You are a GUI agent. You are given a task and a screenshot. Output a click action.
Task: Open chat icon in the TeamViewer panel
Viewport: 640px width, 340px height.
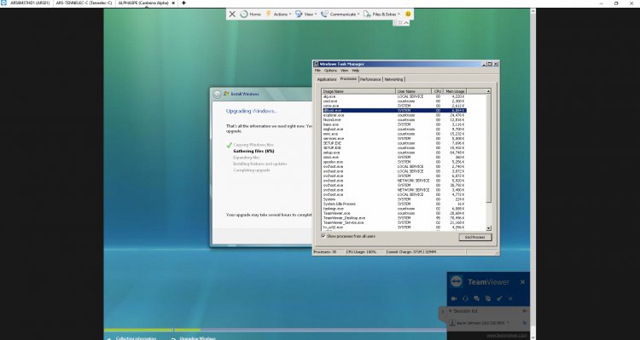coord(476,298)
